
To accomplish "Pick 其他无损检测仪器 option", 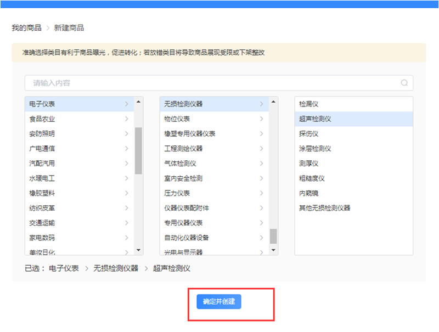I will 324,208.
